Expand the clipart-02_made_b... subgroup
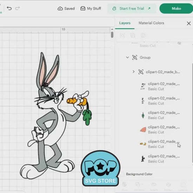This screenshot has height=193, width=193. (134, 72)
